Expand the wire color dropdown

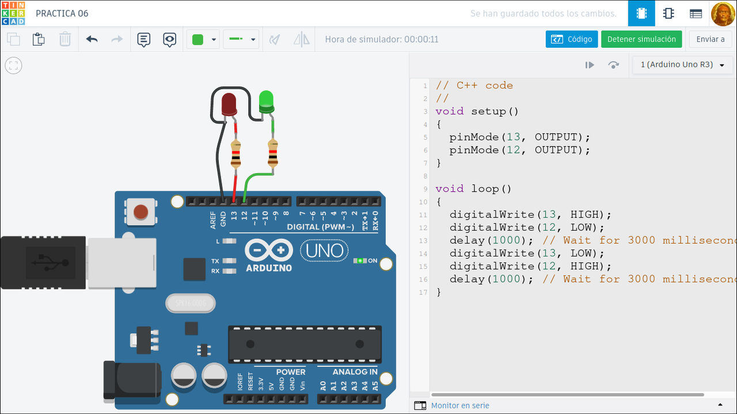tap(214, 40)
